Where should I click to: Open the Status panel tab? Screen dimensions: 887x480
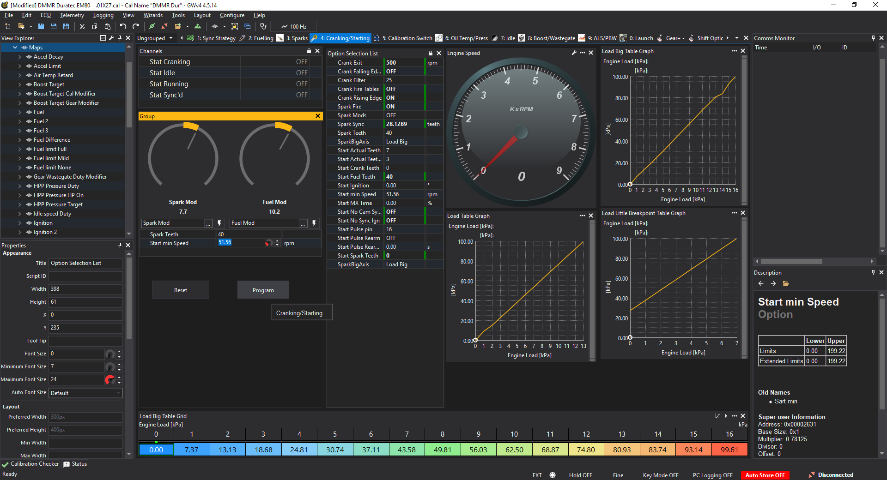coord(75,464)
